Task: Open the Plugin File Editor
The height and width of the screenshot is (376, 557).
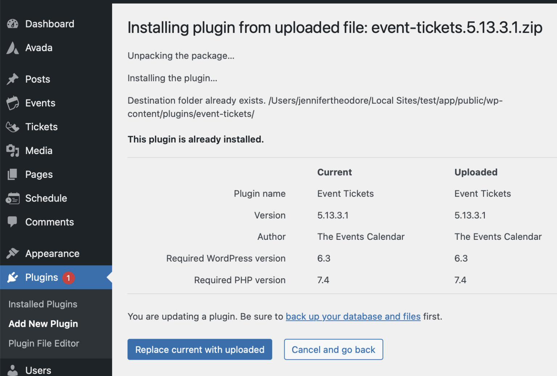Action: pos(44,343)
